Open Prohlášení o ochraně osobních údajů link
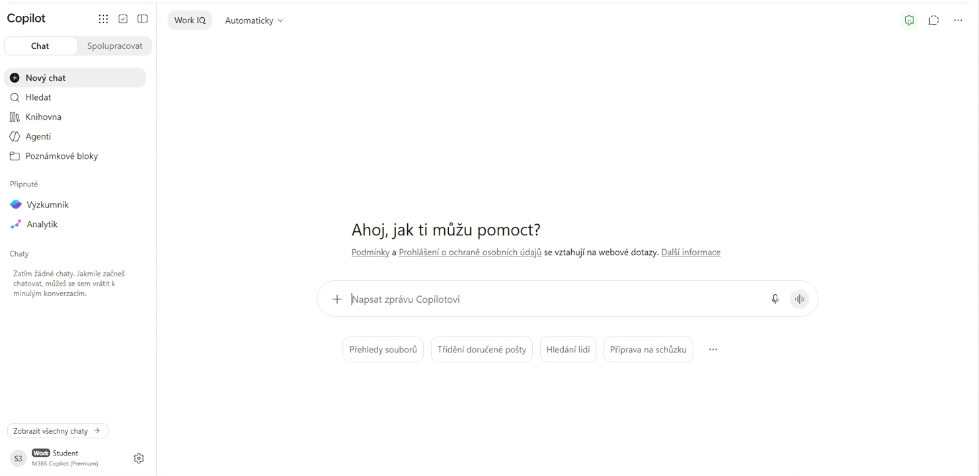This screenshot has width=979, height=476. (470, 253)
